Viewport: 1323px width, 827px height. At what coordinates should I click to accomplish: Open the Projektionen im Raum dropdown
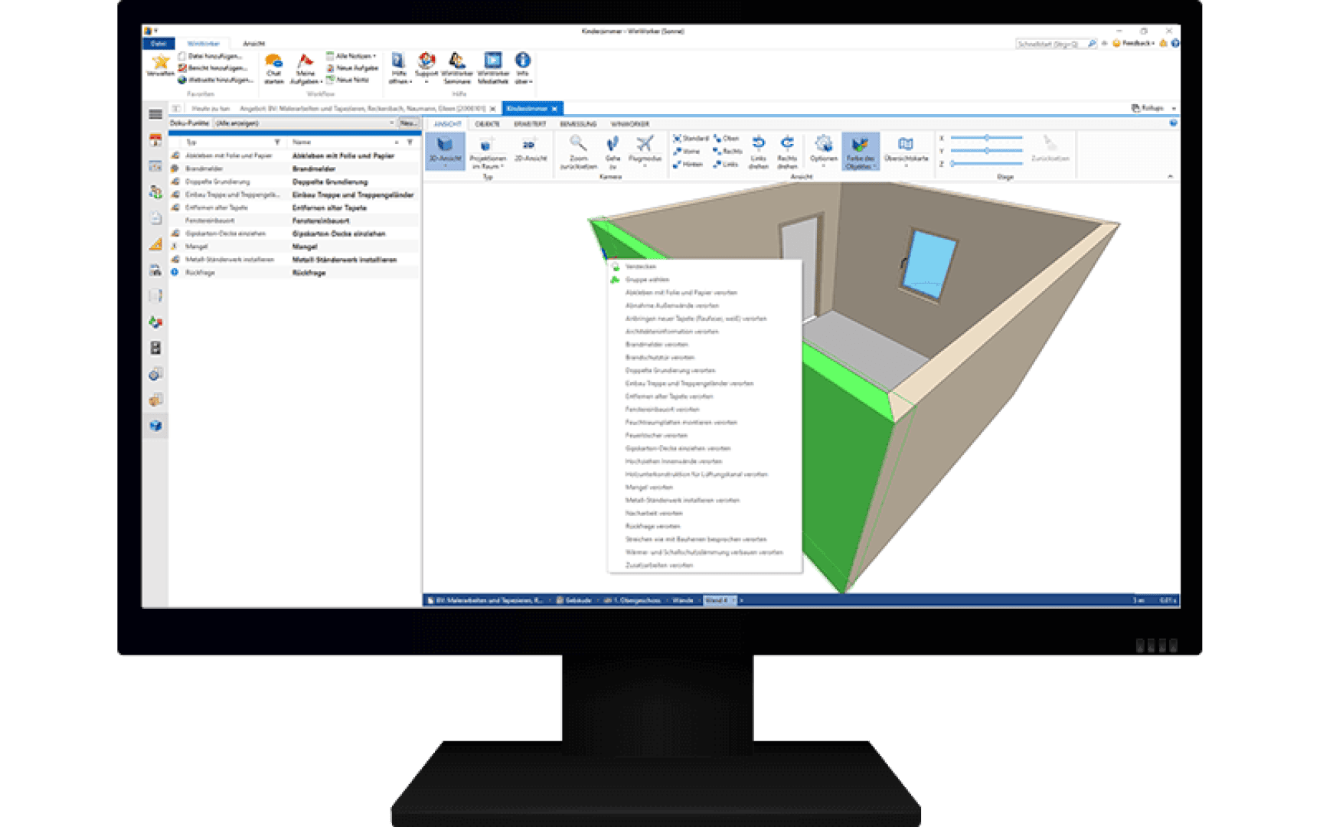click(x=491, y=152)
